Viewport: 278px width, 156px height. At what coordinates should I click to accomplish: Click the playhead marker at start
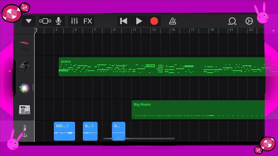(x=36, y=30)
